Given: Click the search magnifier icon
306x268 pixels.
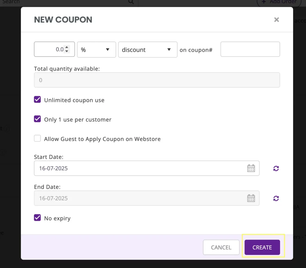Looking at the screenshot, I should click(131, 2).
